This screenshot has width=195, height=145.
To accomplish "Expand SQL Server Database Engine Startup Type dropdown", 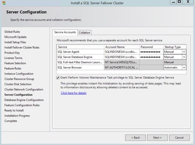I will (184, 57).
